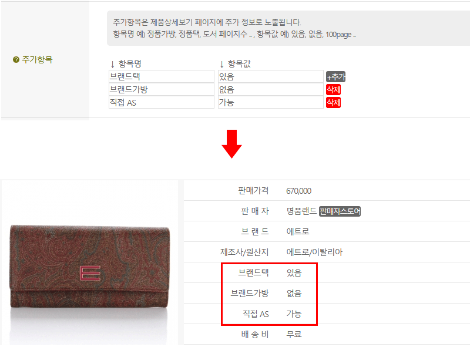The width and height of the screenshot is (470, 347).
Task: Click the 브랜드택 item name field
Action: click(161, 76)
